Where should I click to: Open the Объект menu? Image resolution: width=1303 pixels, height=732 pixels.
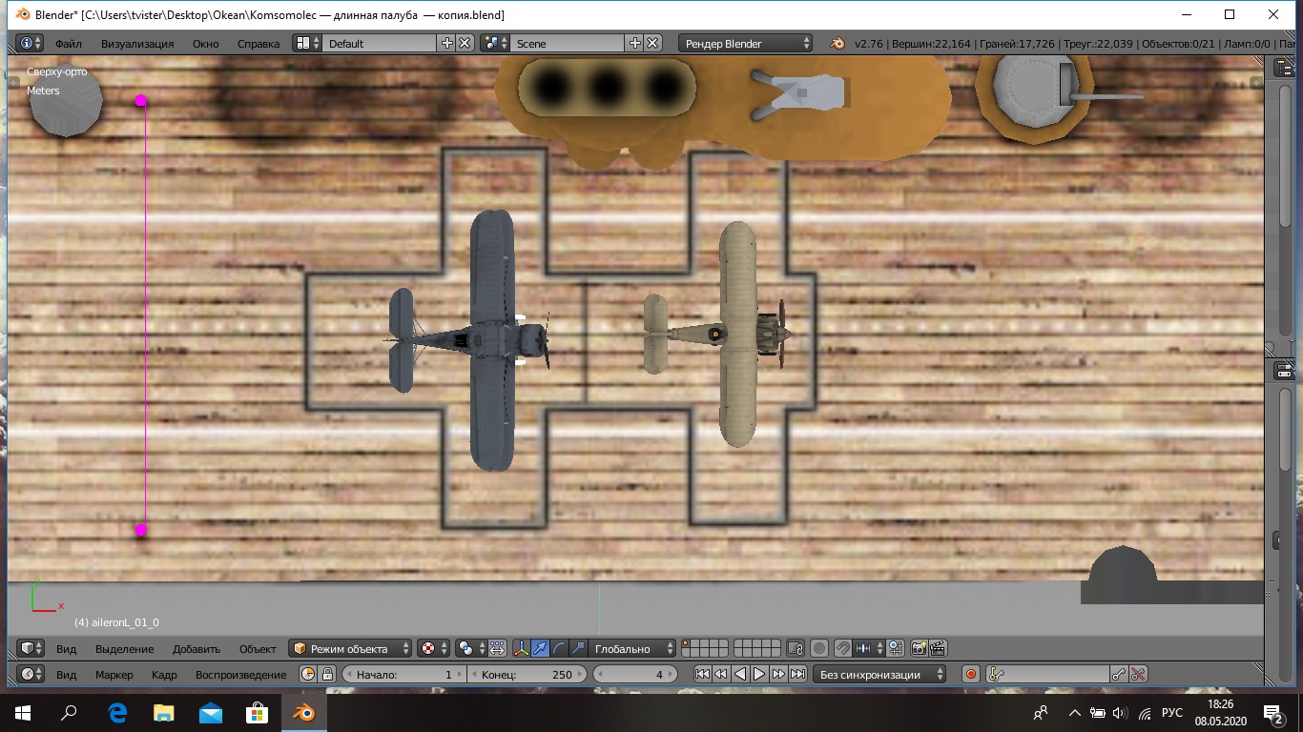[x=258, y=649]
